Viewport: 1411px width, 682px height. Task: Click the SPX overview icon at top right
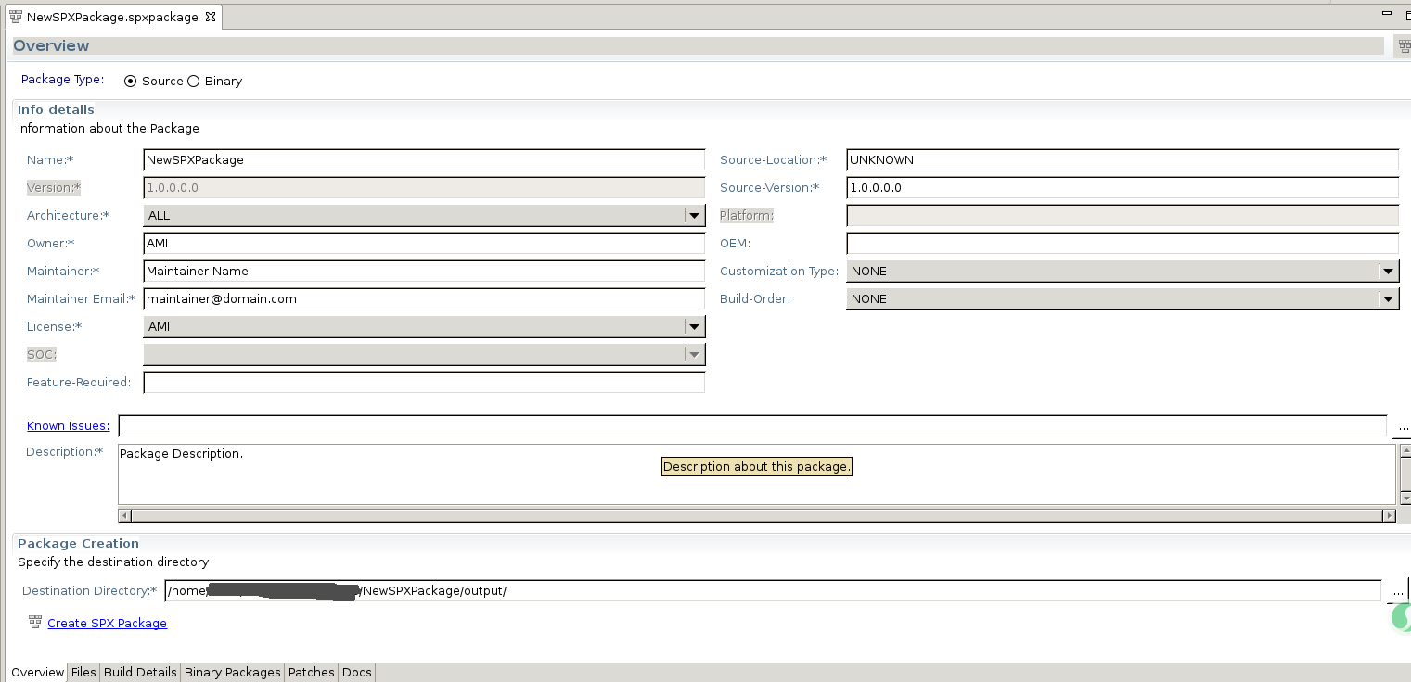[1402, 44]
